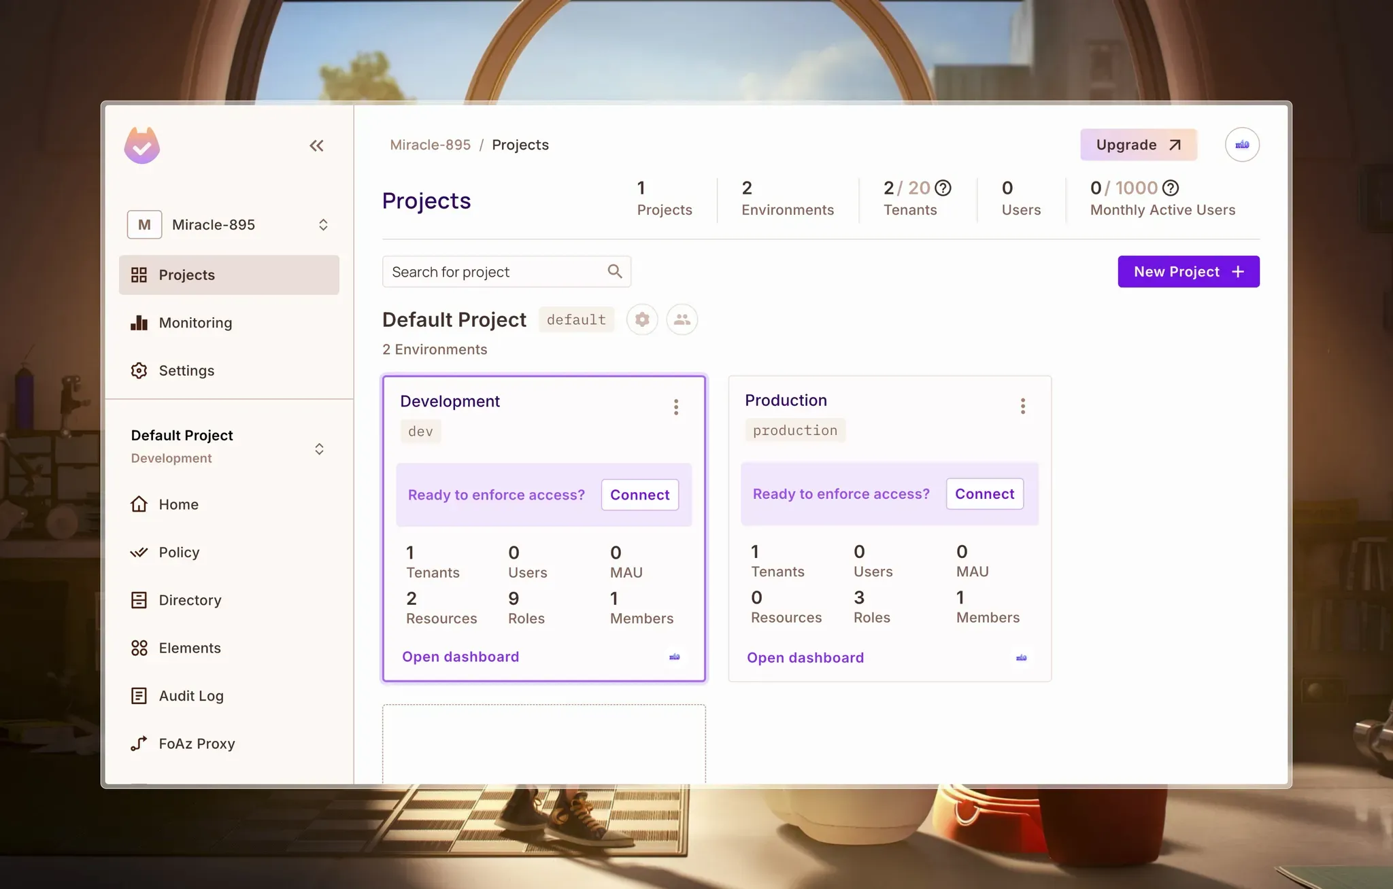Click Tenants limit help question icon
This screenshot has width=1393, height=889.
tap(943, 188)
